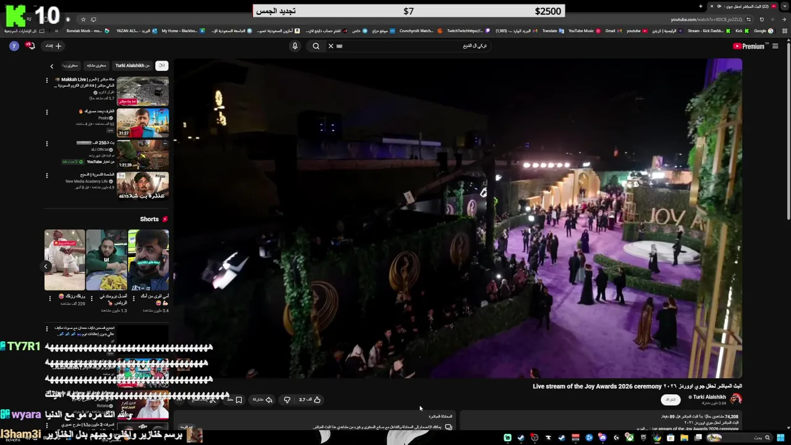
Task: Open Epic Games launcher in taskbar
Action: click(x=643, y=438)
